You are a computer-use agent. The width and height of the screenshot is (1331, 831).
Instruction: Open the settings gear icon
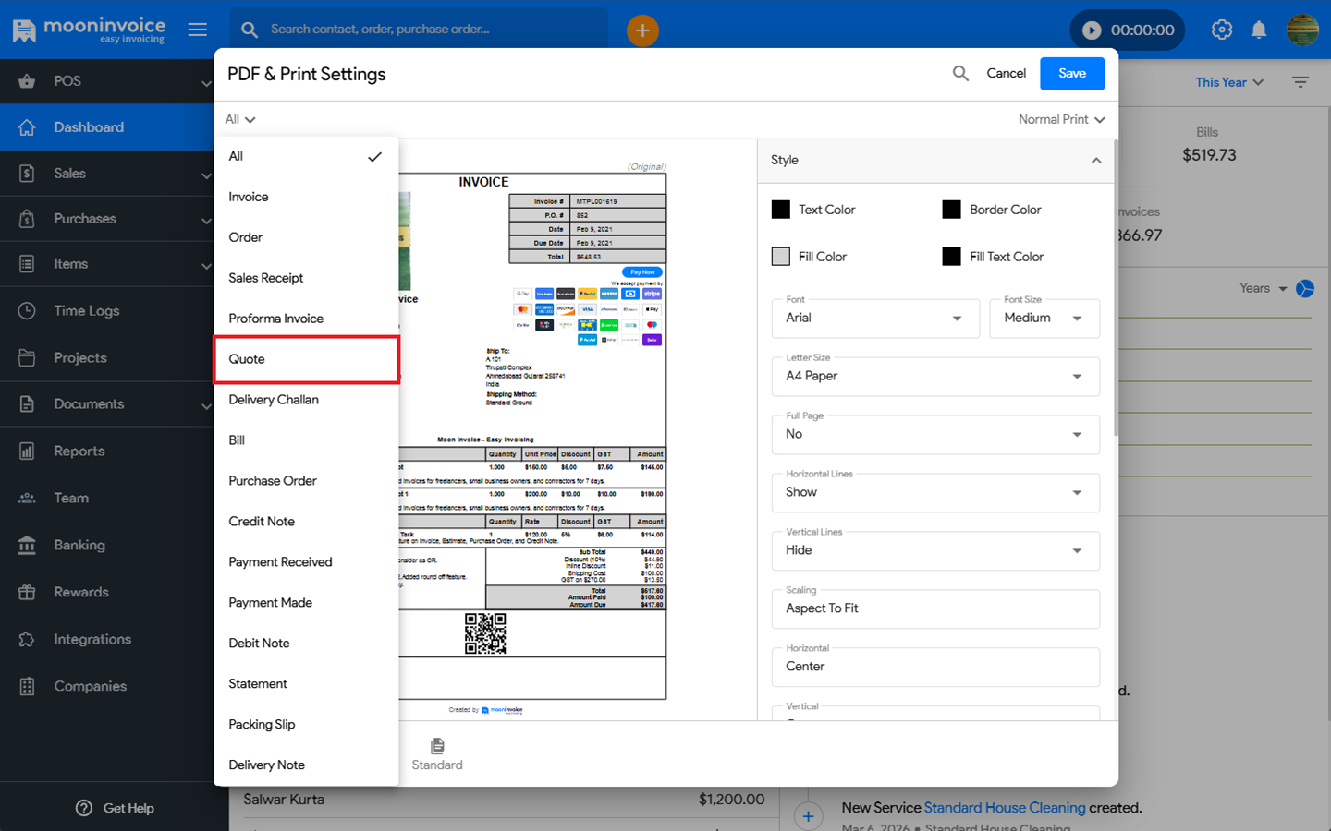[x=1221, y=30]
